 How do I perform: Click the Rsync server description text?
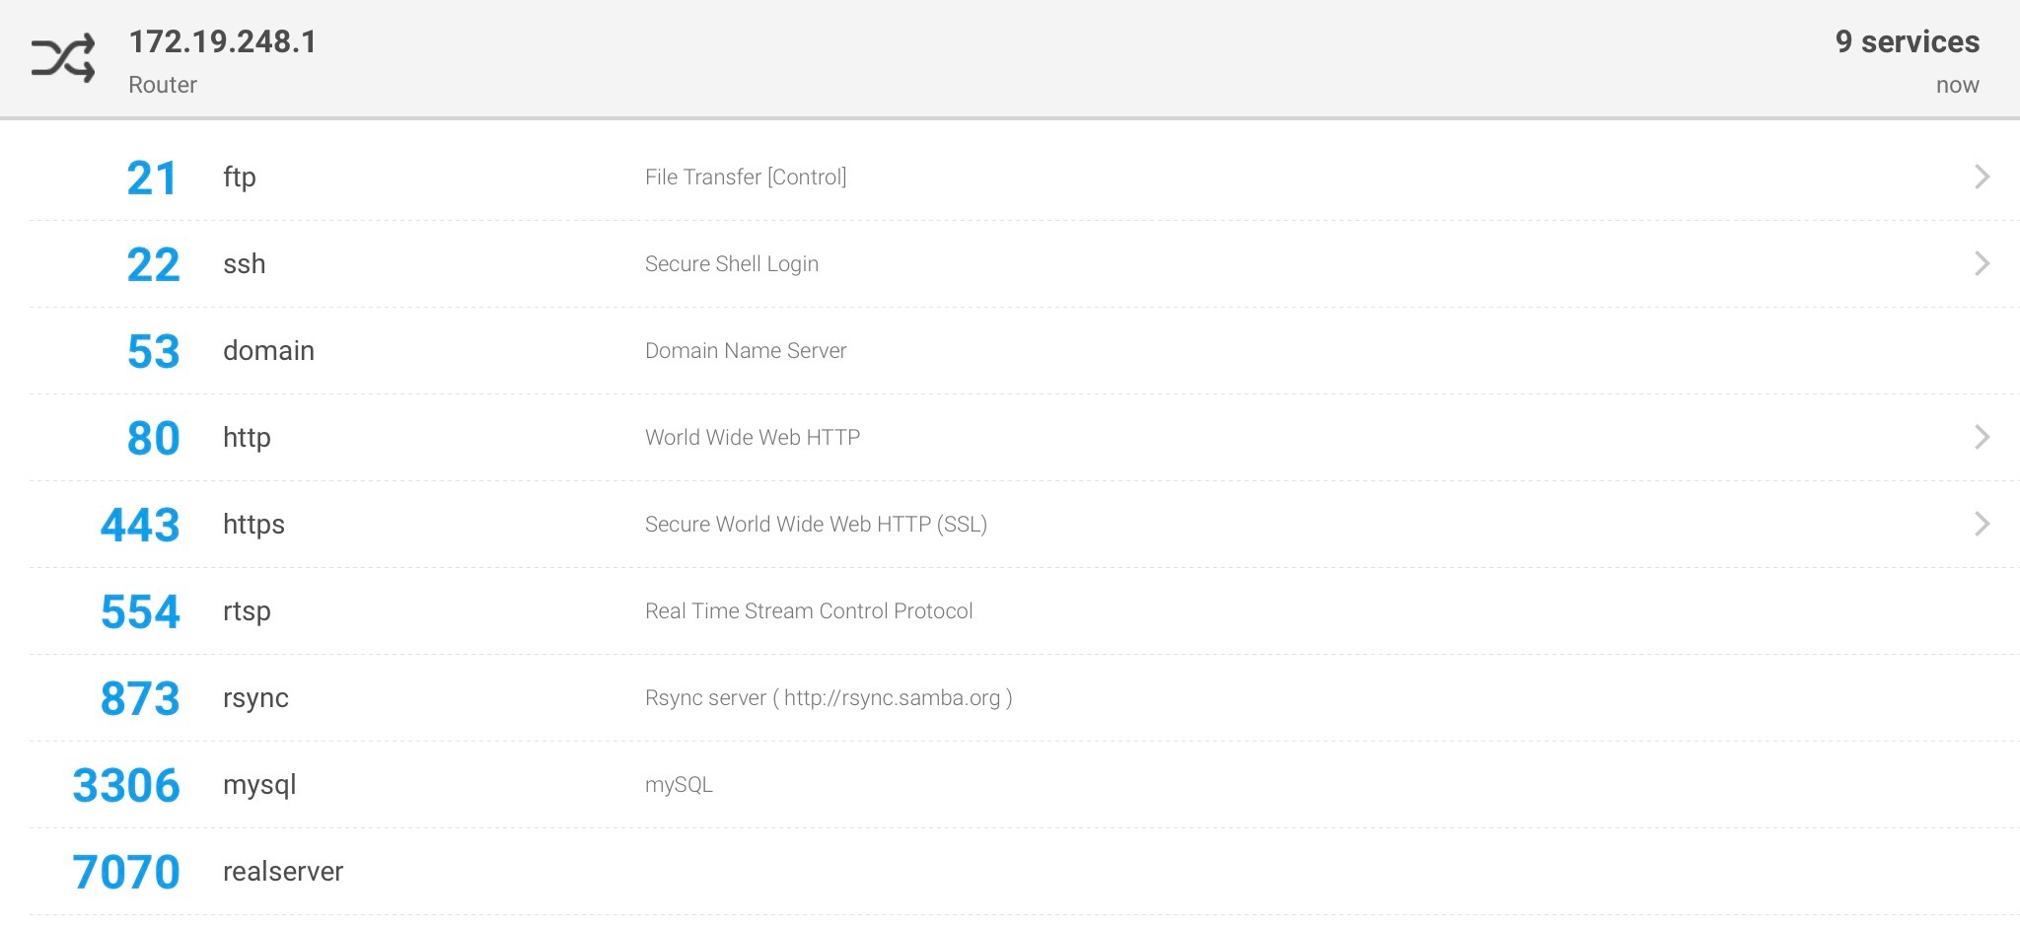(x=829, y=698)
